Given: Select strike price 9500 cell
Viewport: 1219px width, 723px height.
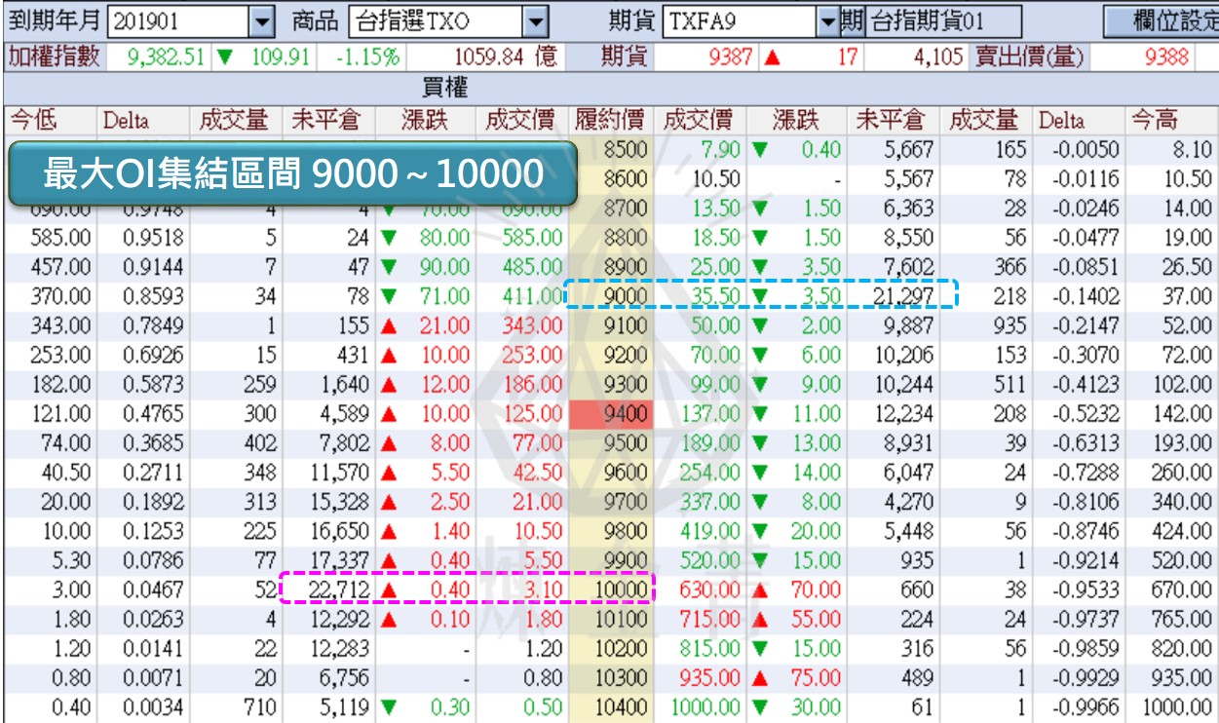Looking at the screenshot, I should point(611,443).
